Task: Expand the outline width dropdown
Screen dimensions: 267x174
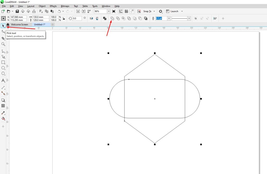Action: [x=169, y=18]
